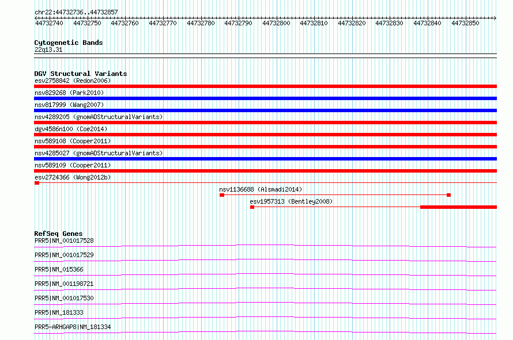This screenshot has height=340, width=513.
Task: Click nsv4285027 gnomAD variant label
Action: point(99,153)
